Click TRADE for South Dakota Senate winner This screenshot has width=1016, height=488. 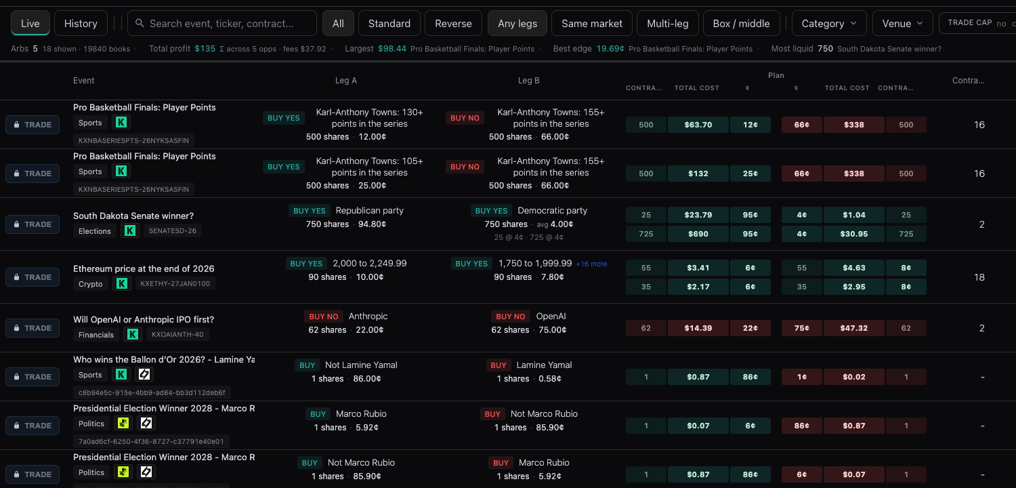click(33, 224)
